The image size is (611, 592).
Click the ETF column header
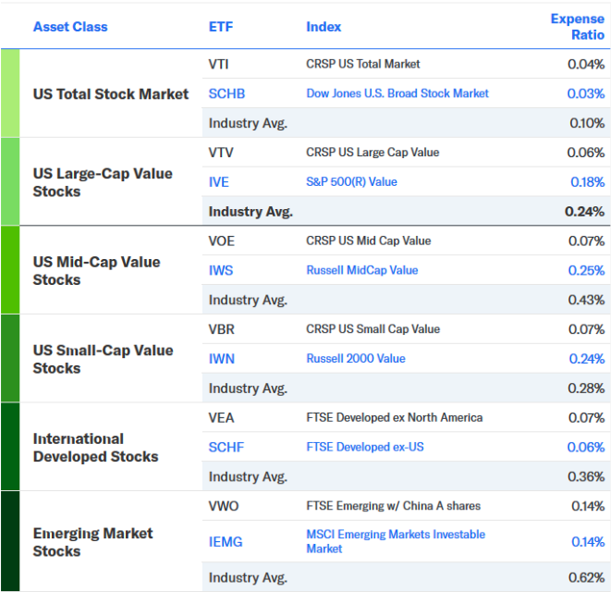click(x=221, y=27)
